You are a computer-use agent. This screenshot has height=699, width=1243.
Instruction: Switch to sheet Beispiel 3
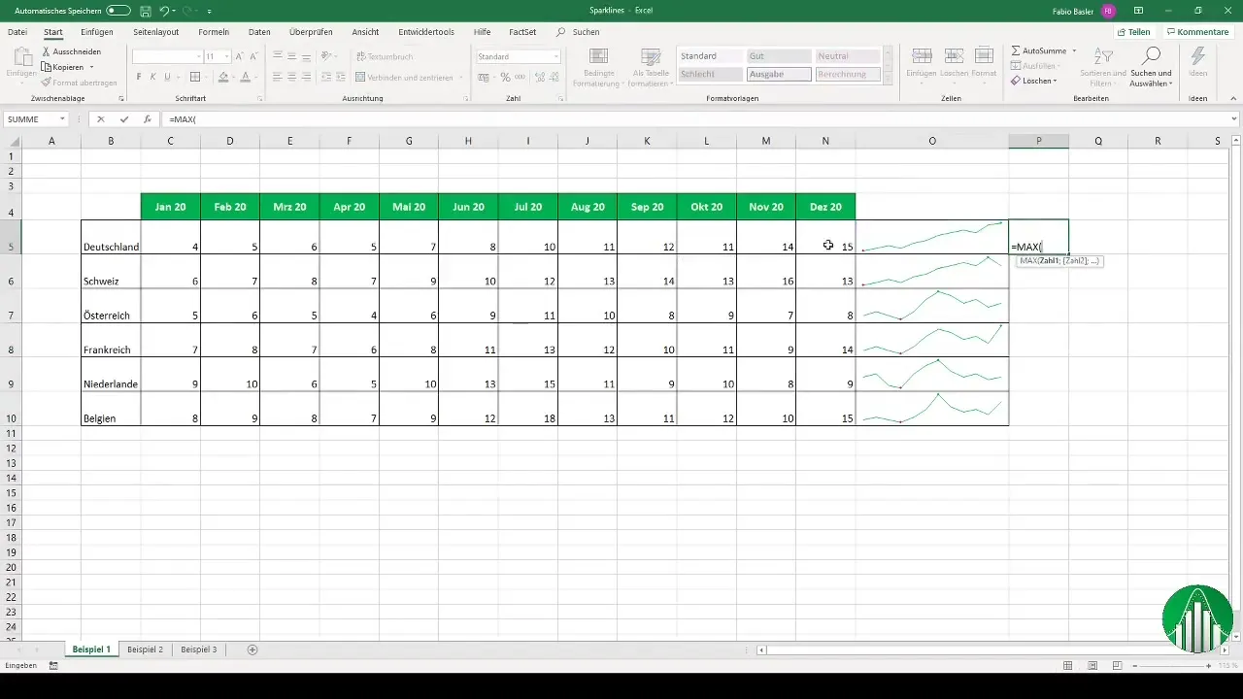click(x=199, y=649)
